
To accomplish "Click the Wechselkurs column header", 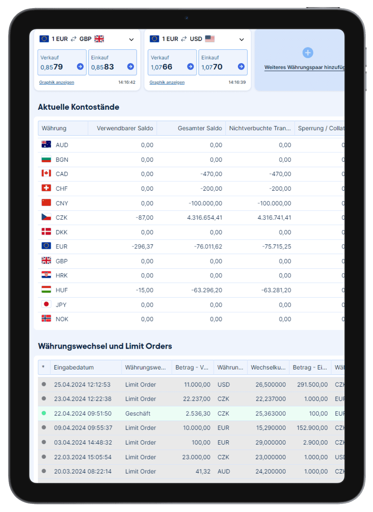I will 268,368.
